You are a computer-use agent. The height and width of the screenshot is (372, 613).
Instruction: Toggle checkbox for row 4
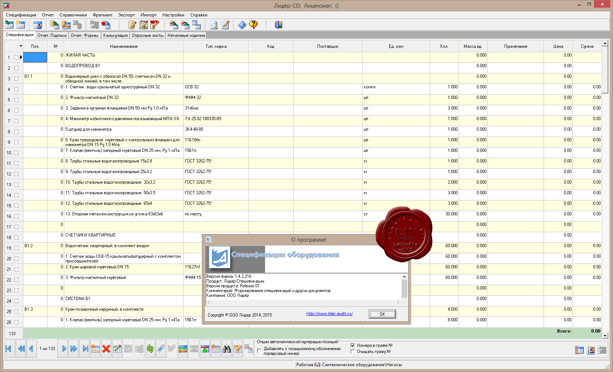tap(16, 89)
